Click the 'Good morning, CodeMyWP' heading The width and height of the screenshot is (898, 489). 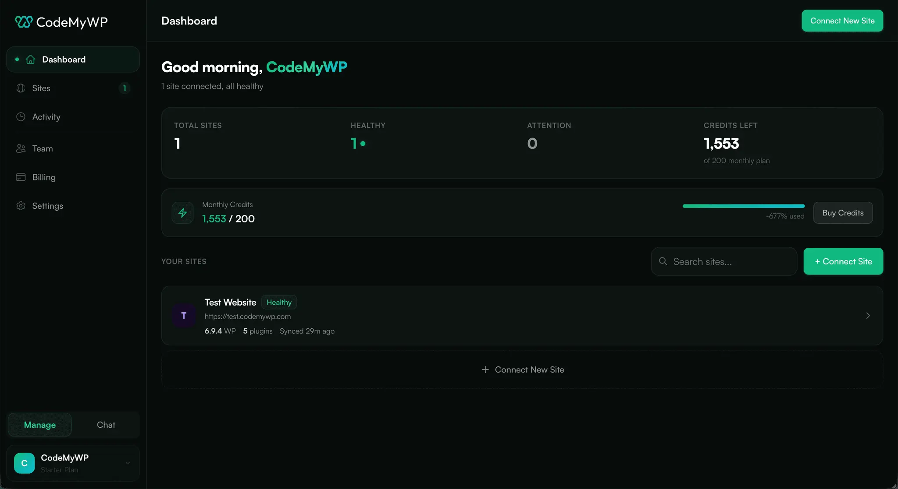click(254, 67)
